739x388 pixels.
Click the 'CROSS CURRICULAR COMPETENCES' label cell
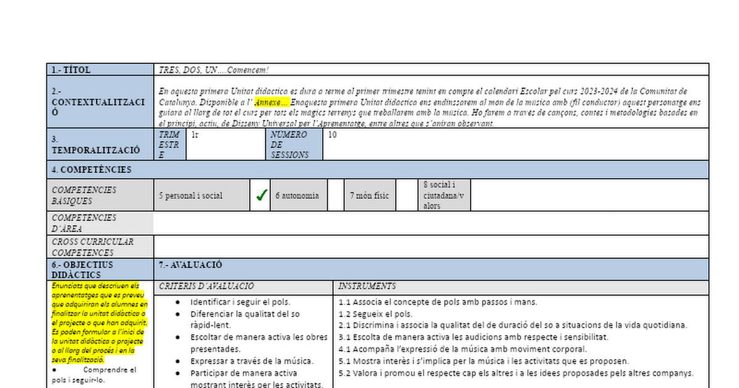pyautogui.click(x=100, y=247)
